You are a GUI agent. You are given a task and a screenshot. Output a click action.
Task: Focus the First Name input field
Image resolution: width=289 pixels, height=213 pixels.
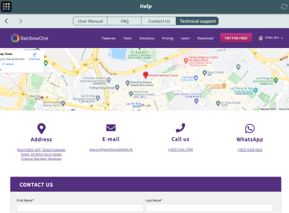point(80,208)
